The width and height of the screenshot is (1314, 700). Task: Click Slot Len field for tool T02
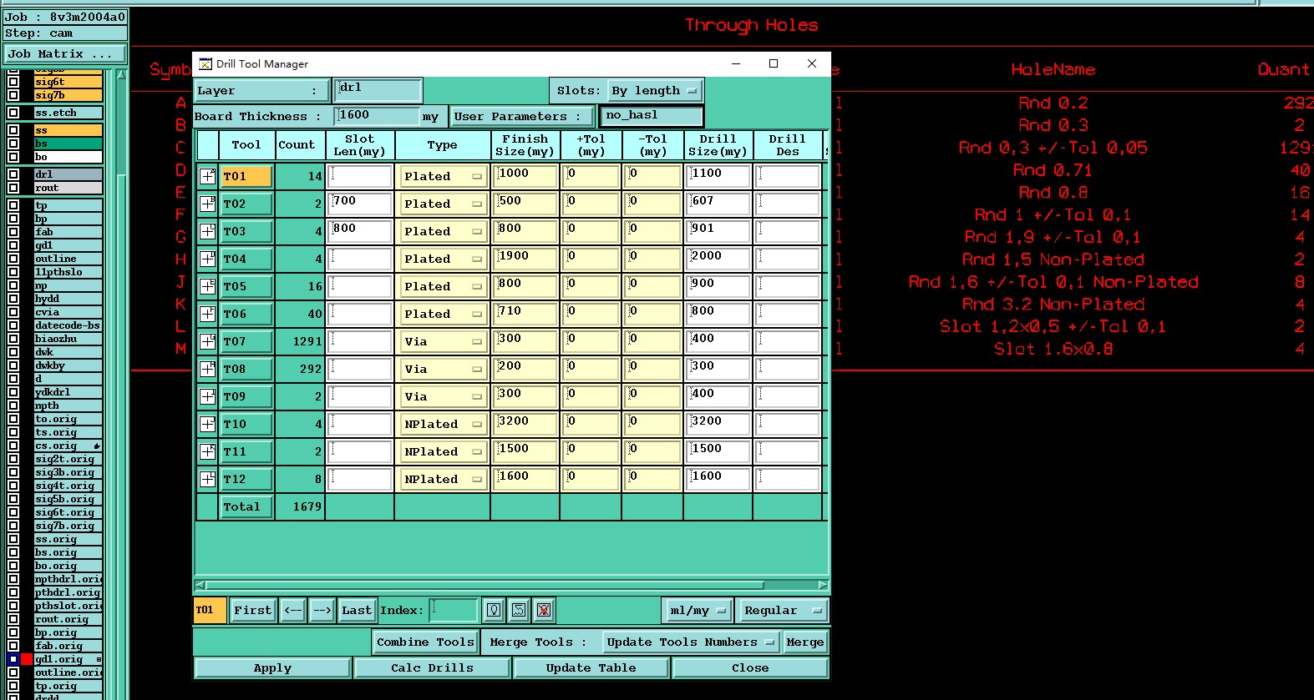360,204
